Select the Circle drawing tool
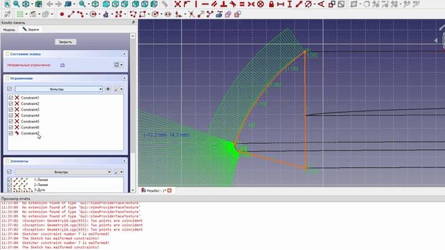445x250 pixels. pyautogui.click(x=92, y=14)
